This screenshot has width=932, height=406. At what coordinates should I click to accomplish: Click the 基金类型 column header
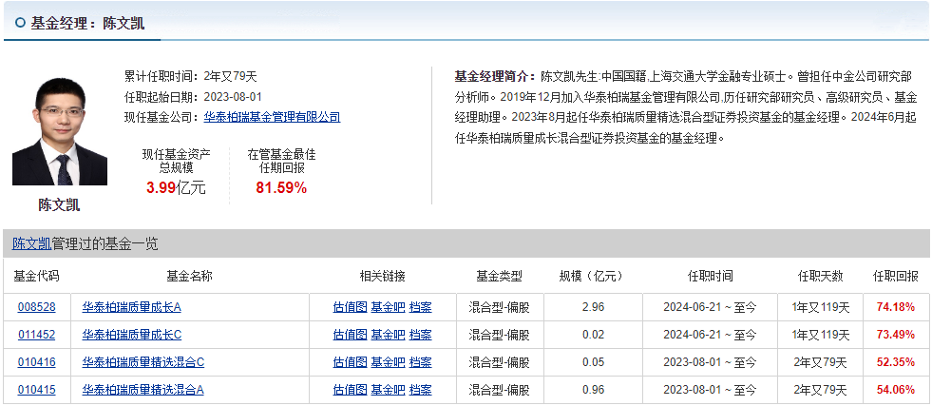click(499, 276)
